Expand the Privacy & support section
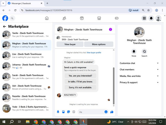The height and width of the screenshot is (125, 166). point(139,82)
